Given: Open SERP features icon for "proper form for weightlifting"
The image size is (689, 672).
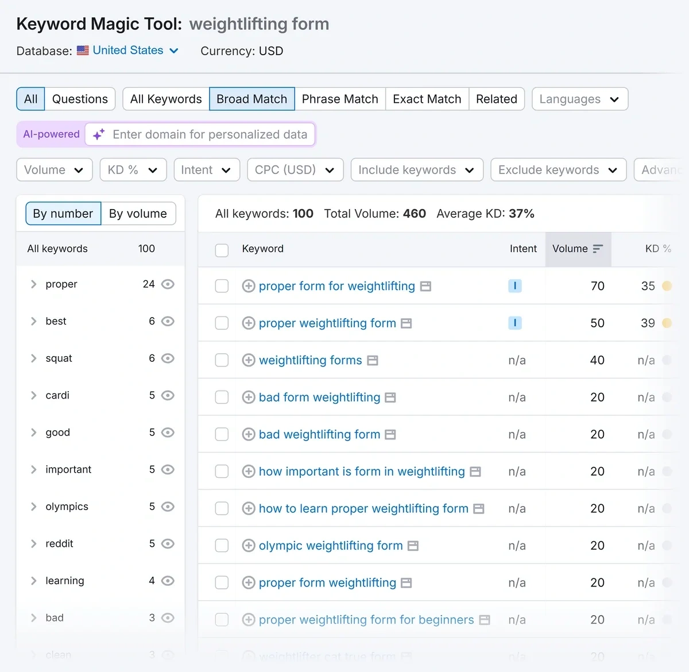Looking at the screenshot, I should [x=425, y=285].
